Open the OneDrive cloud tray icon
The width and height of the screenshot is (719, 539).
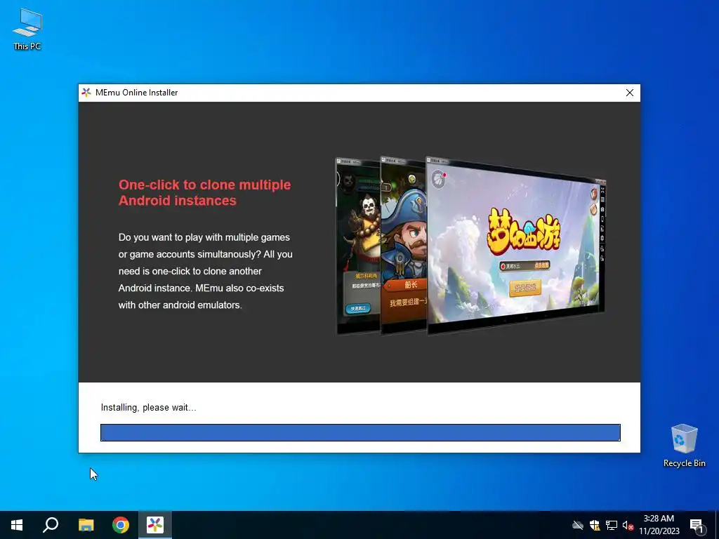(578, 525)
